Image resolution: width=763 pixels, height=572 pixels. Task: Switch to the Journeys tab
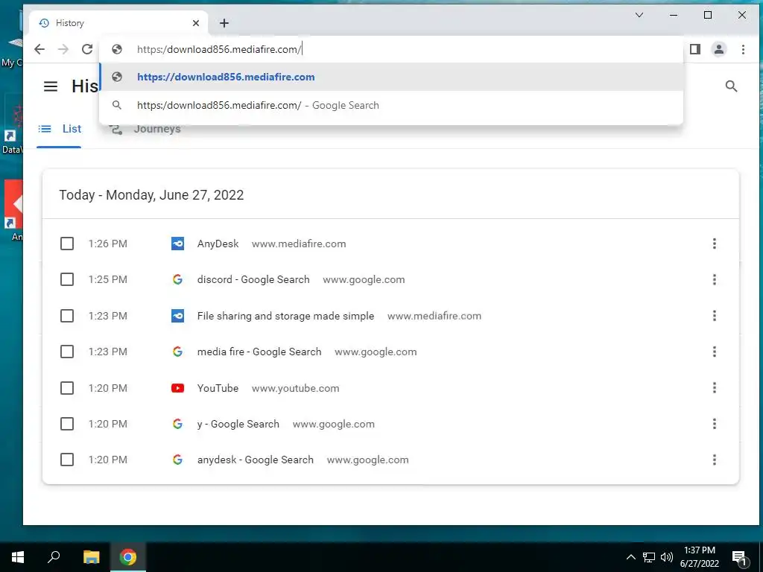pyautogui.click(x=145, y=129)
